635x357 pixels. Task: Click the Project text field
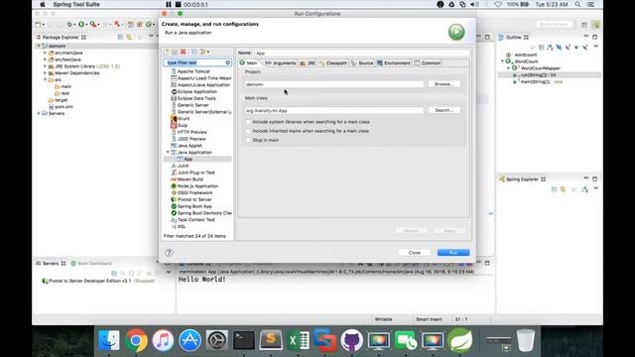[334, 84]
